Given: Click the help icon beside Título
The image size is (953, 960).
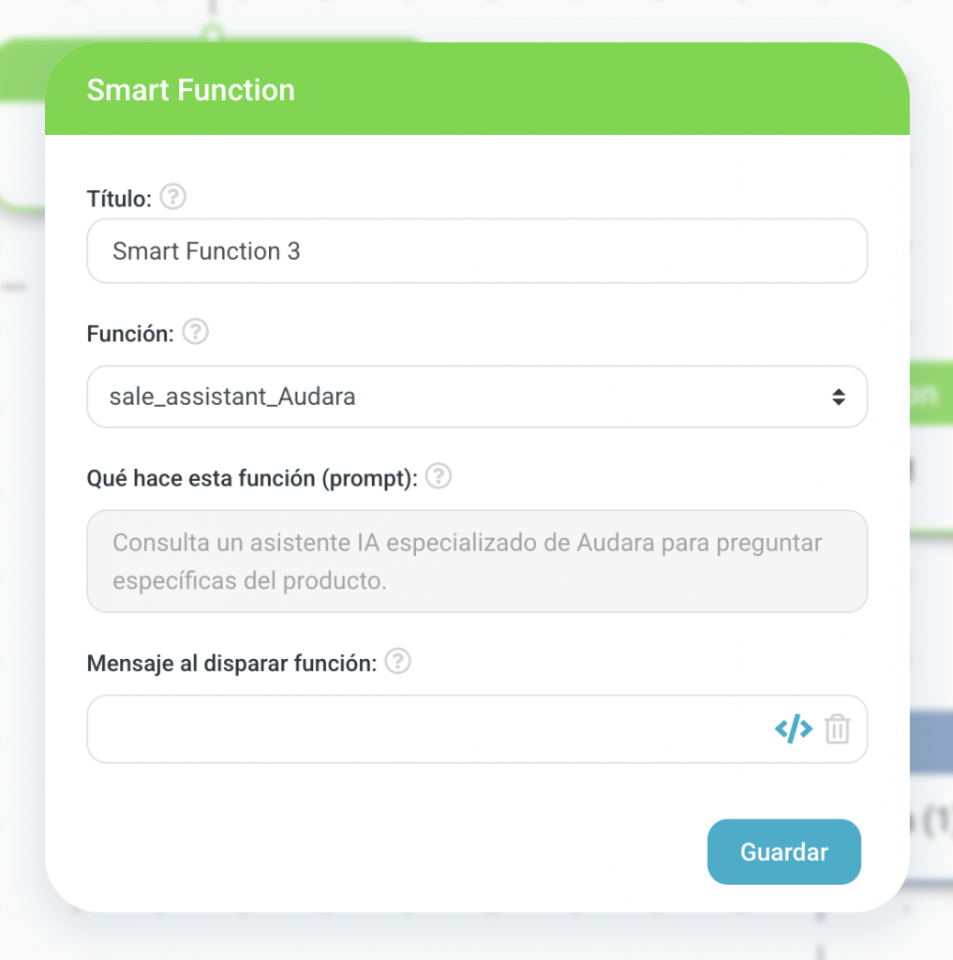Looking at the screenshot, I should (173, 198).
